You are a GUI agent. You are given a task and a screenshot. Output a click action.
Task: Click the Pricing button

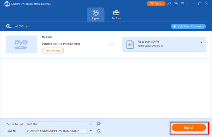point(156,4)
